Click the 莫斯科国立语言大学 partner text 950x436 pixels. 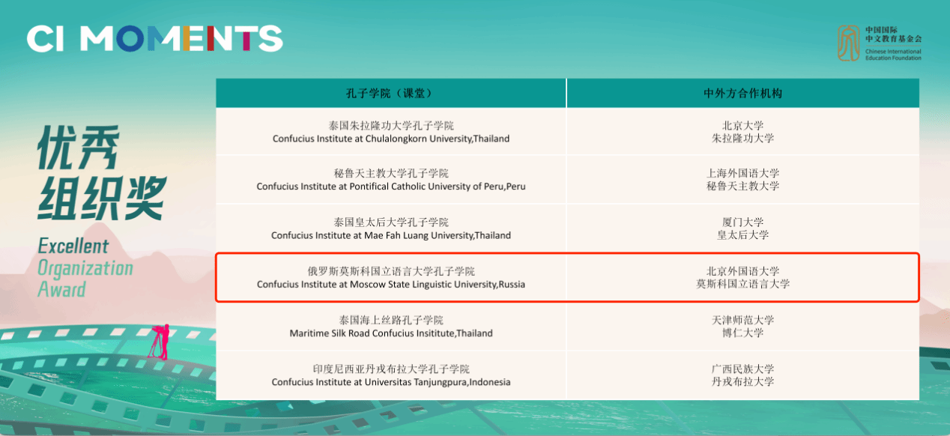pos(742,284)
